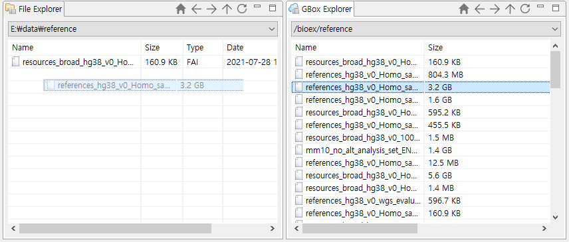
Task: Select the 455.5 KB file in GBox Explorer
Action: (x=421, y=125)
